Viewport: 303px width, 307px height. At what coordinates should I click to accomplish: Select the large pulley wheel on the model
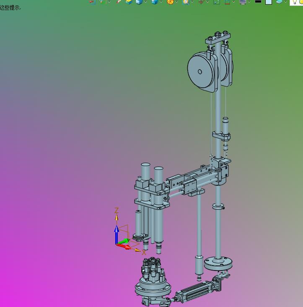tap(200, 72)
